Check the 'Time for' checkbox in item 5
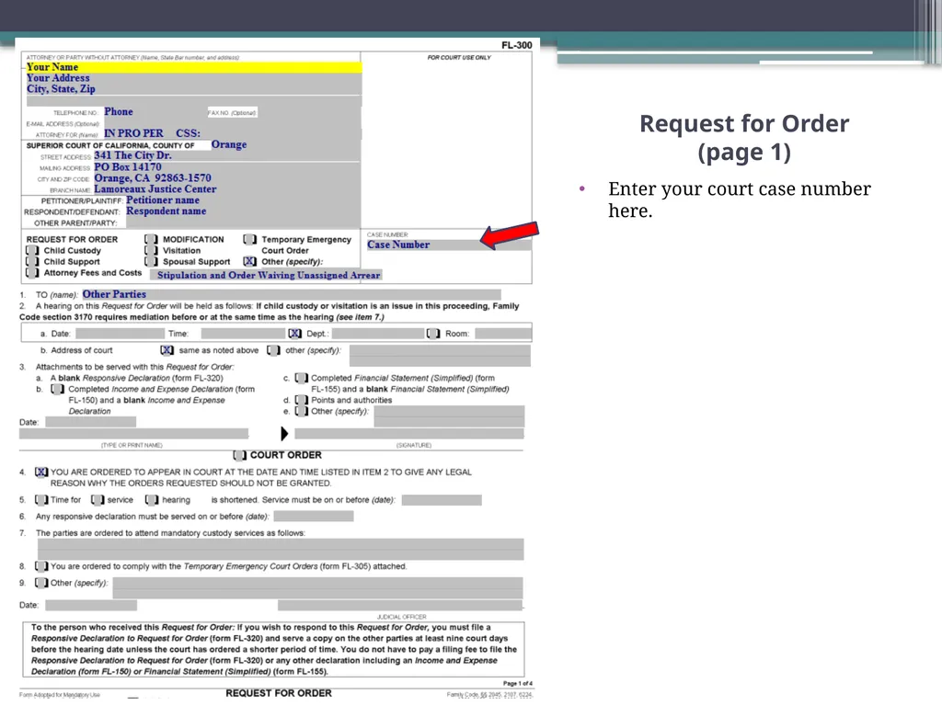The width and height of the screenshot is (942, 706). click(x=40, y=500)
